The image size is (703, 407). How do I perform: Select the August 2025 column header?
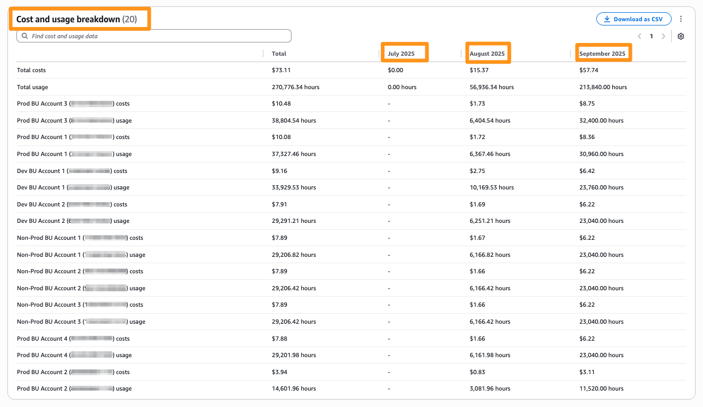488,53
